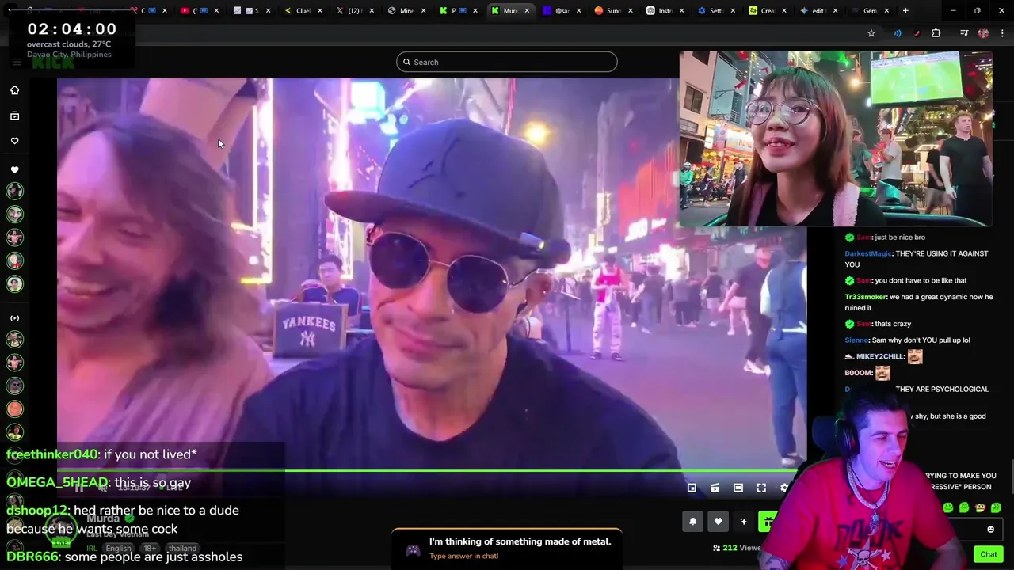
Task: Click the sparkle icon button under video
Action: tap(743, 521)
